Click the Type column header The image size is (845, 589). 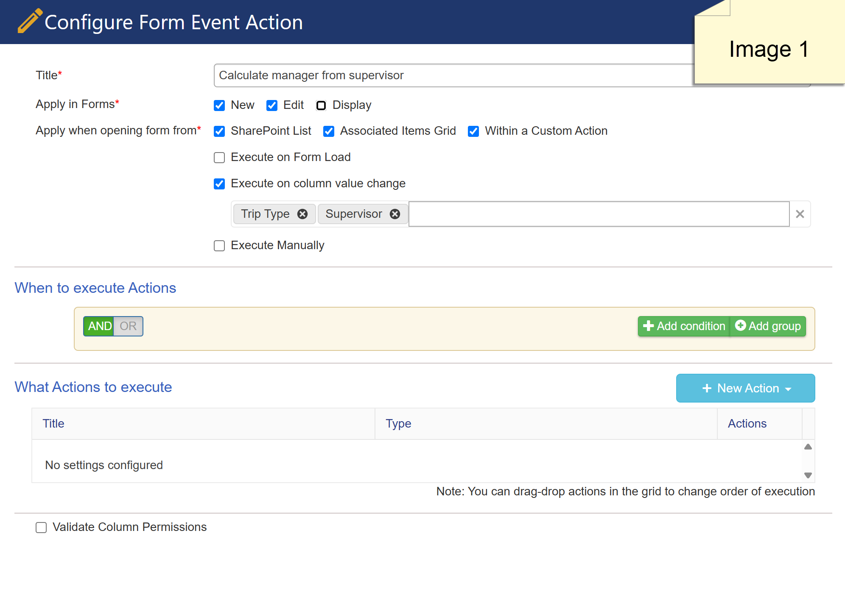(398, 424)
